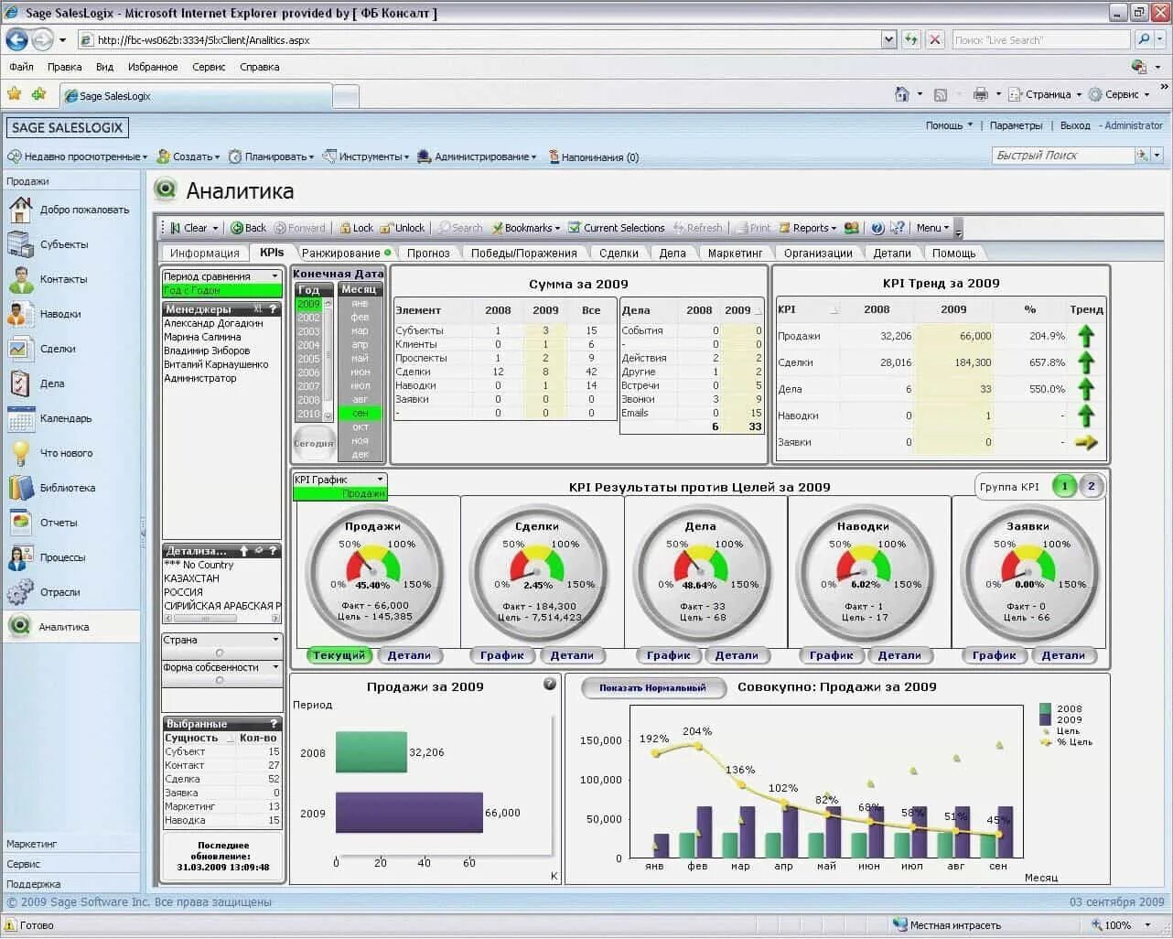Open KPI График dropdown
Image resolution: width=1173 pixels, height=939 pixels.
point(339,480)
